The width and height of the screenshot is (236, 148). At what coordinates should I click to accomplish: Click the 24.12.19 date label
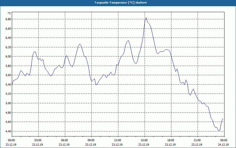[x=223, y=144]
